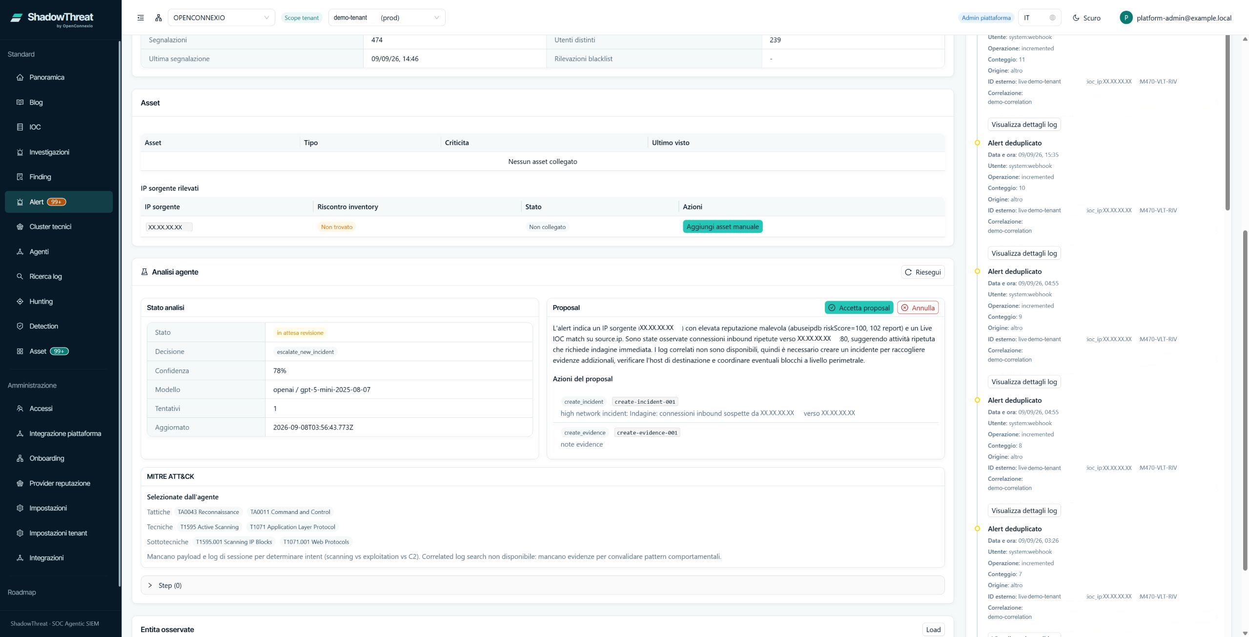The height and width of the screenshot is (637, 1249).
Task: Open Investigazioni menu item
Action: click(x=59, y=152)
